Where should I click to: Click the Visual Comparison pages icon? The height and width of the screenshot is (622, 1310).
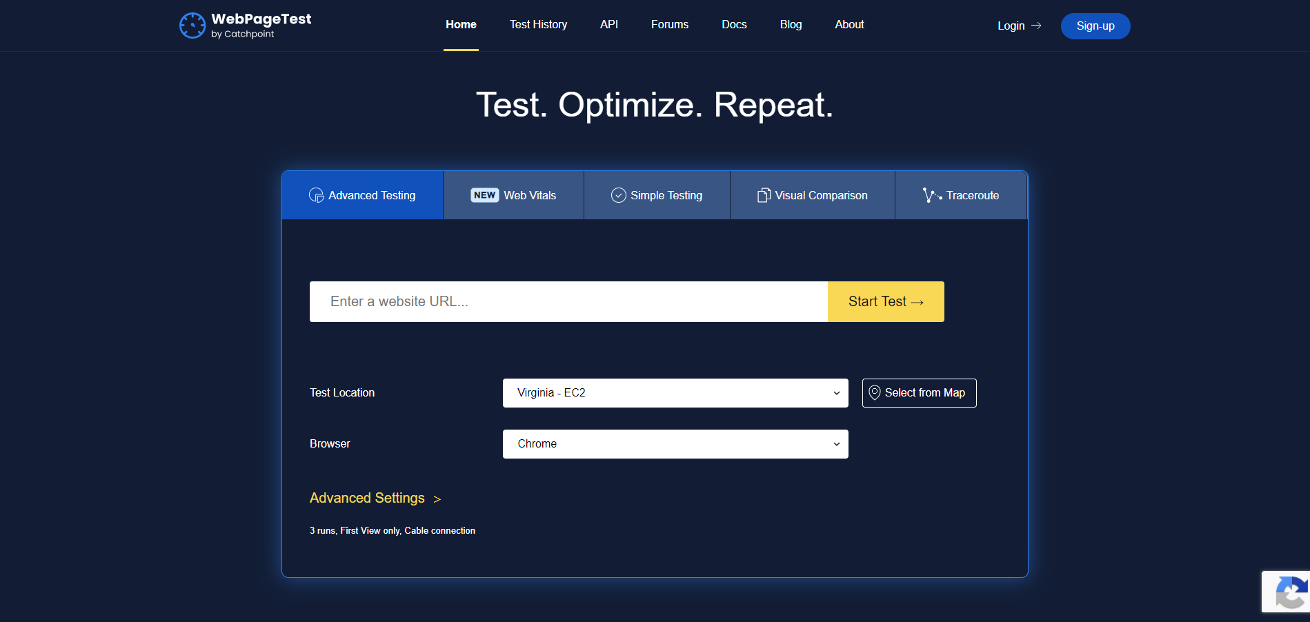(x=764, y=195)
